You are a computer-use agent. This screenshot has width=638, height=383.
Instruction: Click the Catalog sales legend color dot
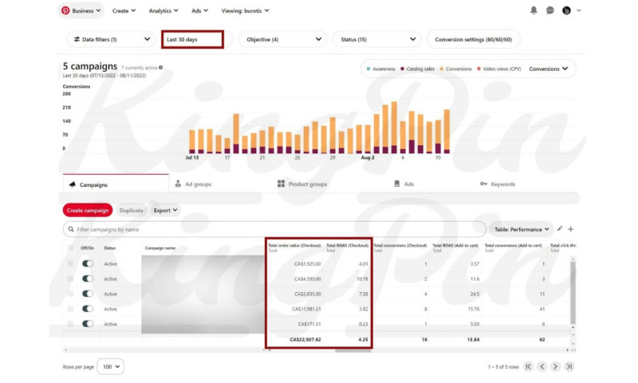(403, 69)
